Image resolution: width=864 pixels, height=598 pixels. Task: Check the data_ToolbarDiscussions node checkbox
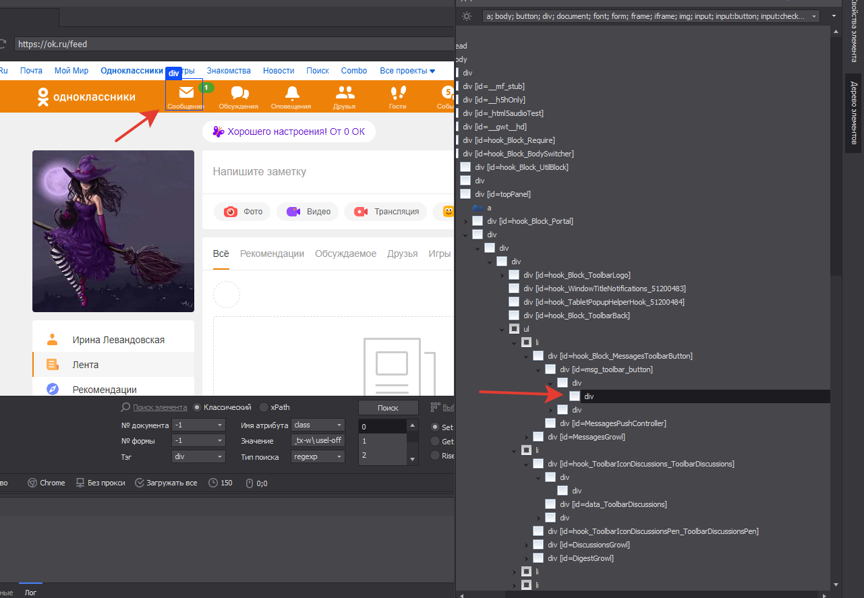click(x=550, y=504)
